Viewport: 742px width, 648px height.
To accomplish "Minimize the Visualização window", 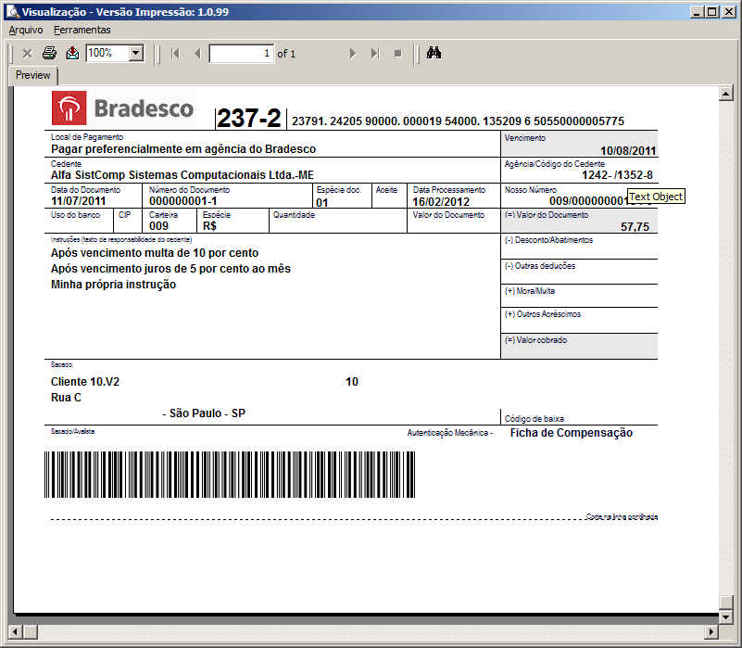I will click(696, 12).
